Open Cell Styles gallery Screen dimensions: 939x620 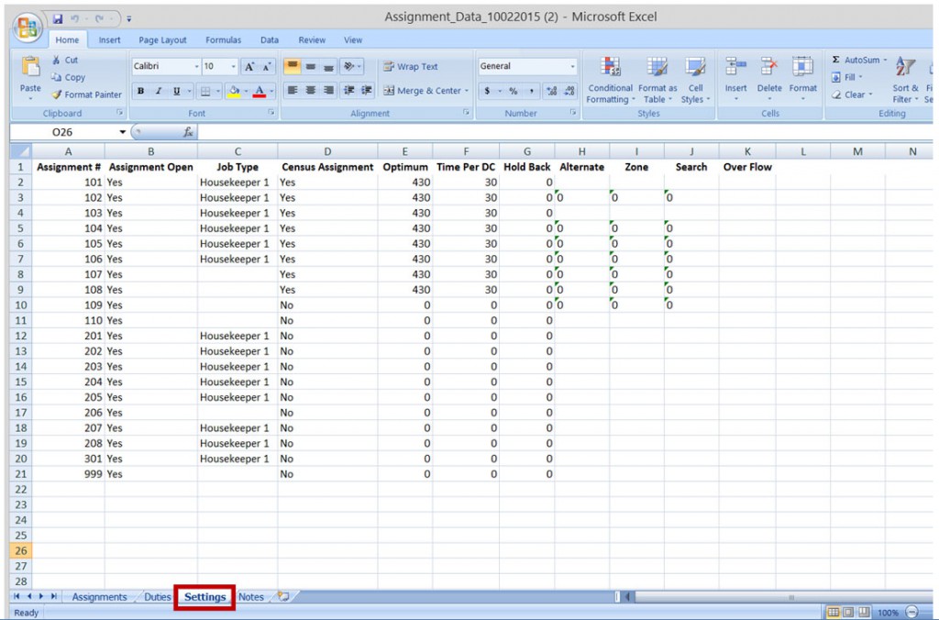click(695, 81)
